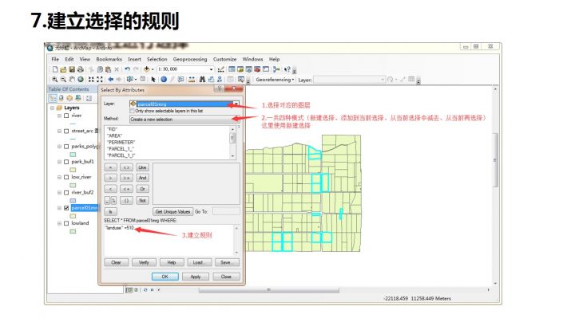Image resolution: width=567 pixels, height=318 pixels.
Task: Click the Full Extent globe icon
Action: click(x=81, y=80)
